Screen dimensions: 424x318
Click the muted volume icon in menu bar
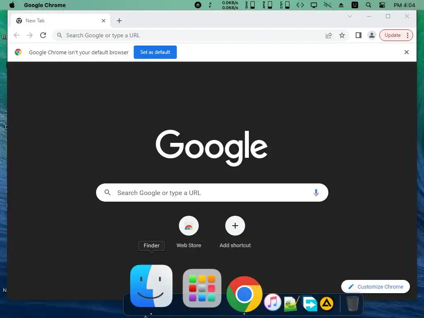tap(328, 5)
